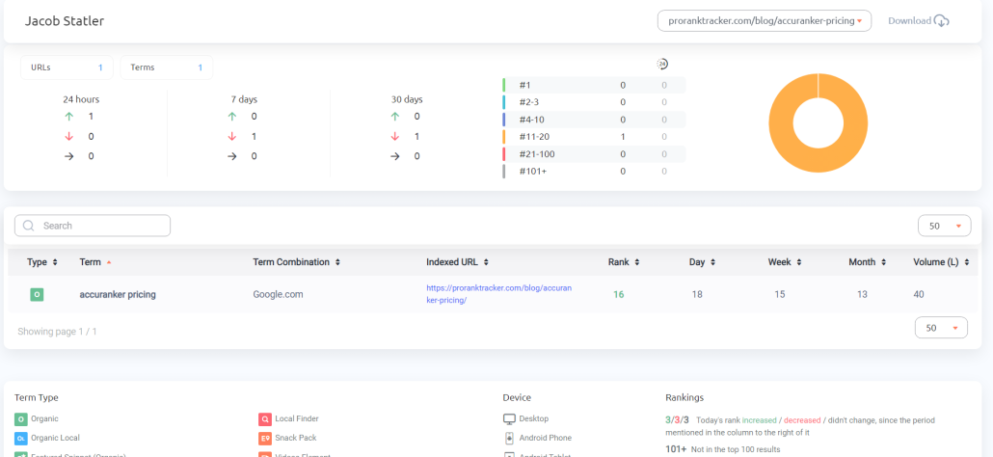Click the magnifier icon in Search box
This screenshot has width=993, height=457.
(28, 226)
